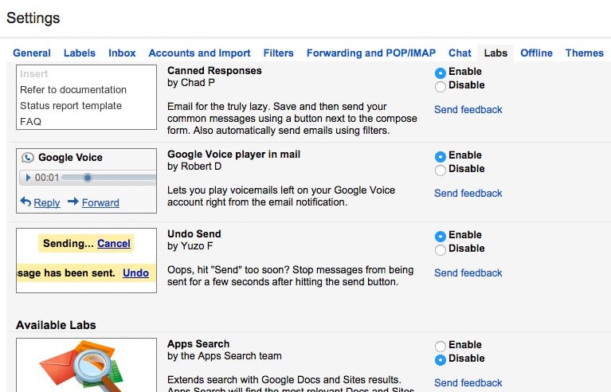
Task: Open the Themes tab
Action: click(x=585, y=53)
